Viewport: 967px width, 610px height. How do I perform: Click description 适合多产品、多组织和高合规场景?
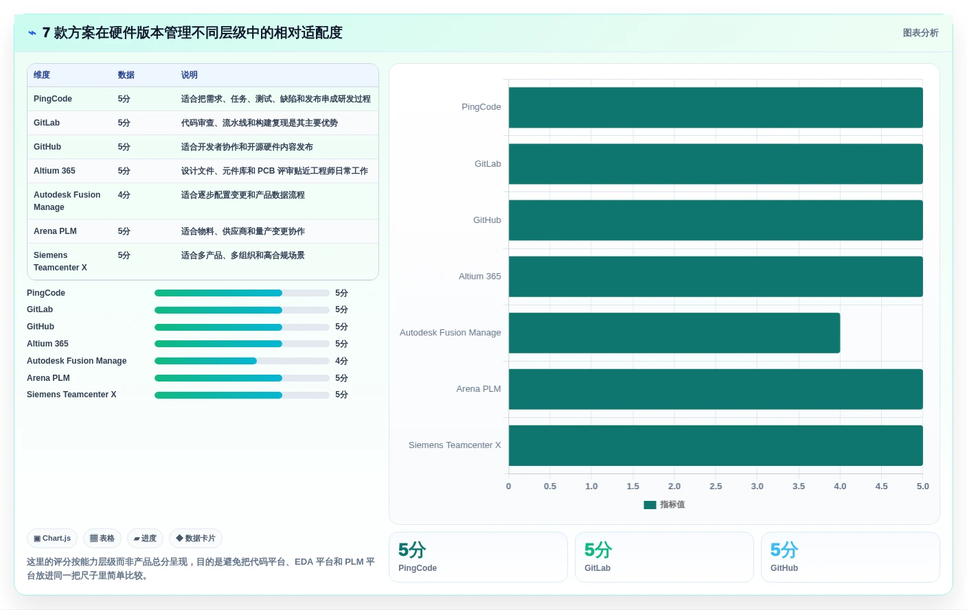(x=242, y=255)
